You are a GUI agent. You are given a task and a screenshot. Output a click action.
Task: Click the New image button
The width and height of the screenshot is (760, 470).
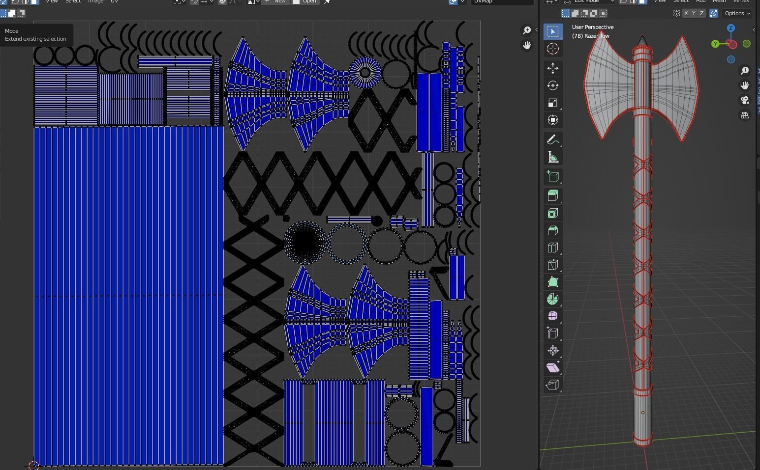pyautogui.click(x=275, y=1)
